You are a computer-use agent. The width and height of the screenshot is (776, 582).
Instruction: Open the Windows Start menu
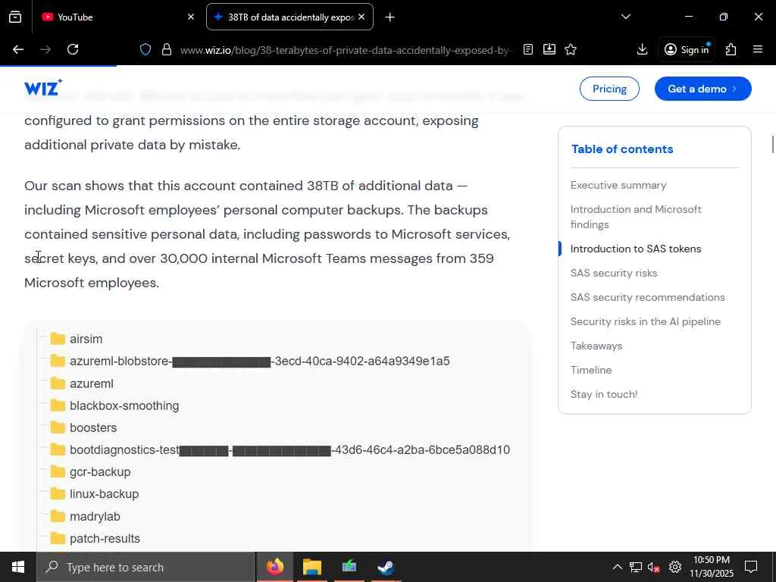[18, 567]
